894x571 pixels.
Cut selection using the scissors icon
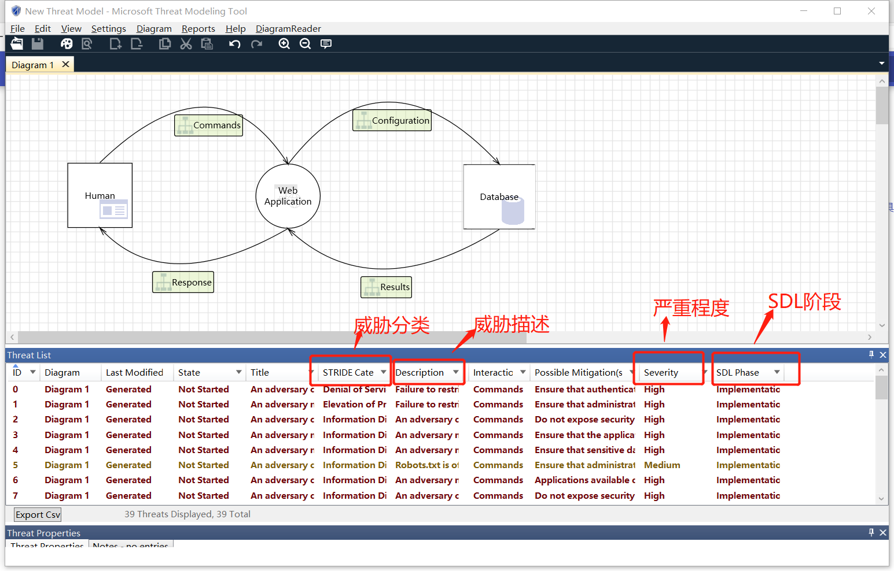coord(186,43)
